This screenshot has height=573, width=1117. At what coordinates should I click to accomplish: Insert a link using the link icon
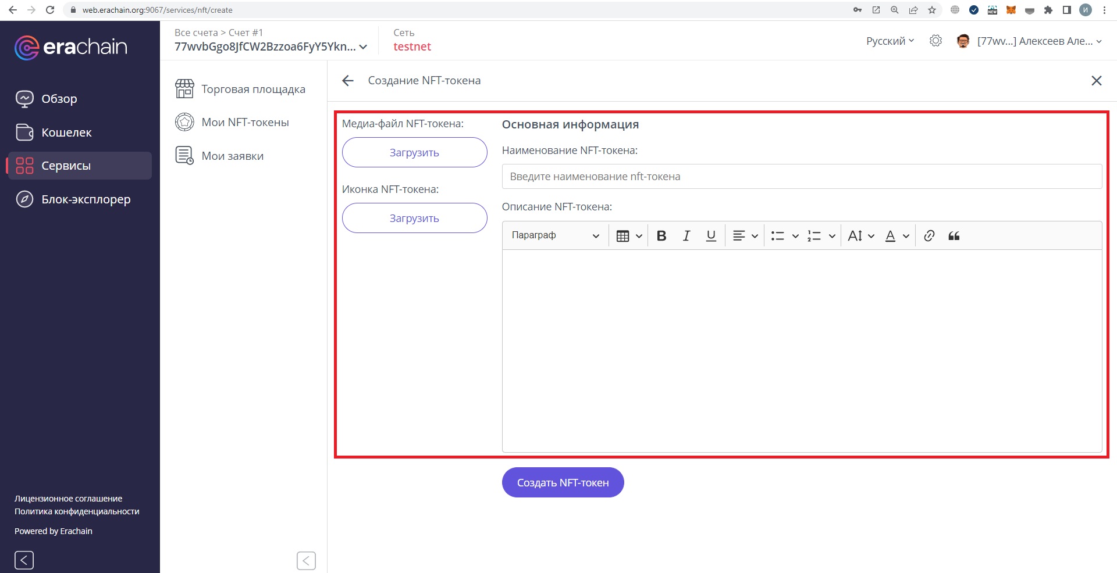tap(929, 236)
